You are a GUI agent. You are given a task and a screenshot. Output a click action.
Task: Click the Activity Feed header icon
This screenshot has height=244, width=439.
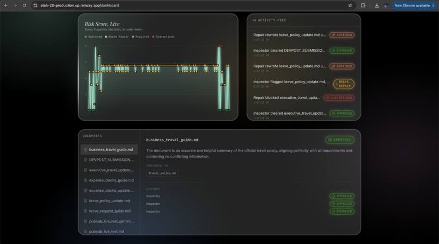click(254, 20)
